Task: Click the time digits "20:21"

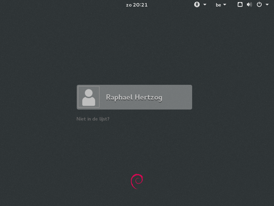Action: coord(140,5)
